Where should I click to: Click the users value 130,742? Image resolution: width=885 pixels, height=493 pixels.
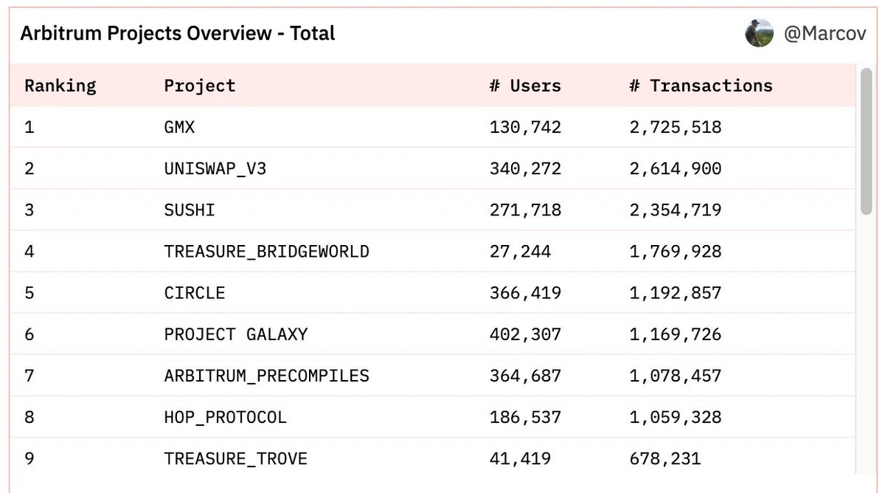[525, 128]
